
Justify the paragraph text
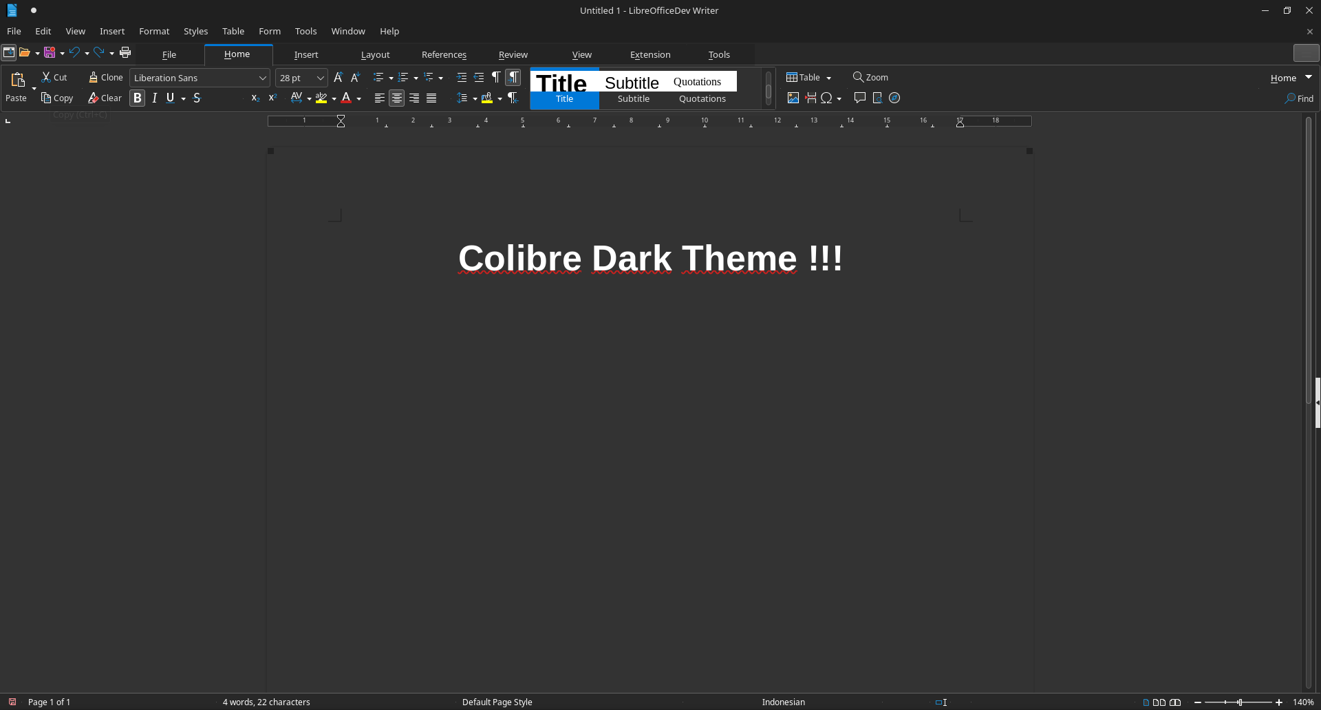pyautogui.click(x=431, y=98)
